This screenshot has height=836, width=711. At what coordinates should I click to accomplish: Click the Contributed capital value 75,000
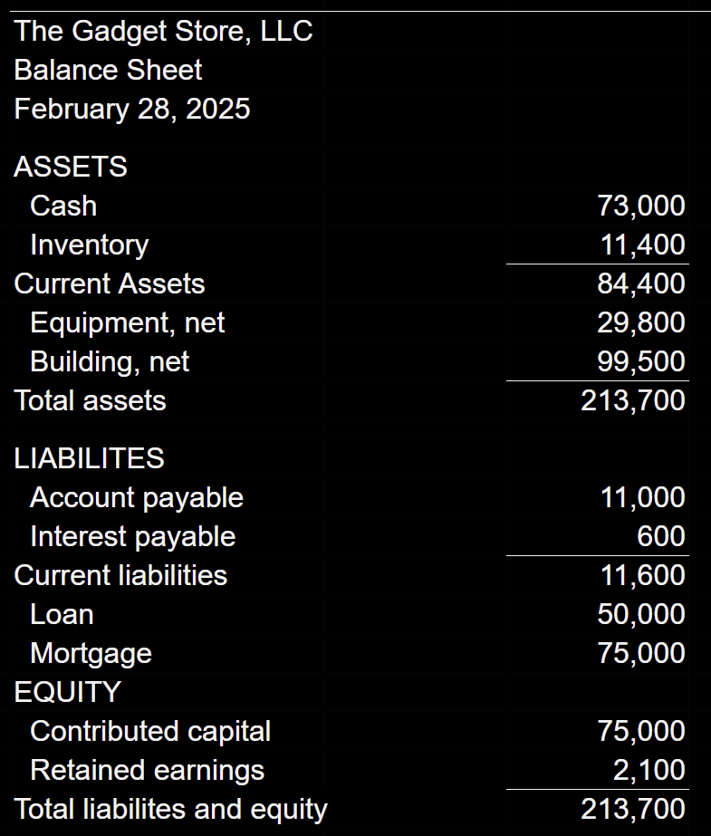click(641, 731)
